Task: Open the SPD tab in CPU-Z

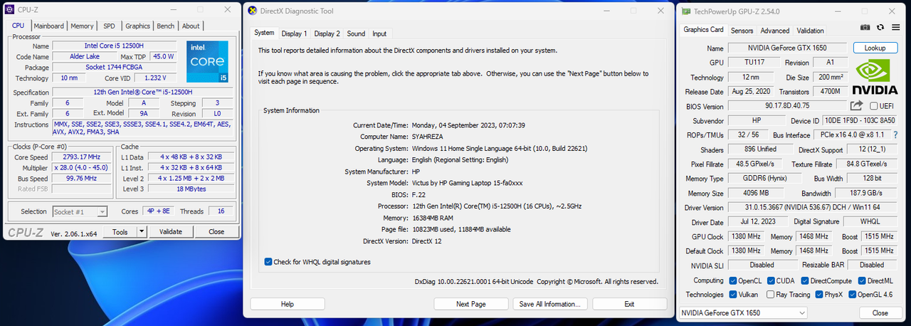Action: point(109,26)
